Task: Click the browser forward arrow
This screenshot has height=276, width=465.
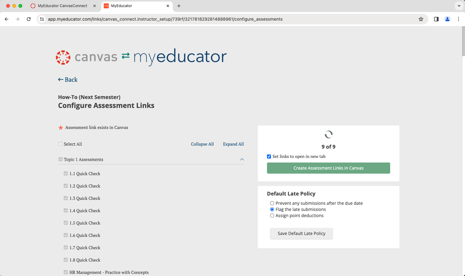Action: tap(18, 19)
